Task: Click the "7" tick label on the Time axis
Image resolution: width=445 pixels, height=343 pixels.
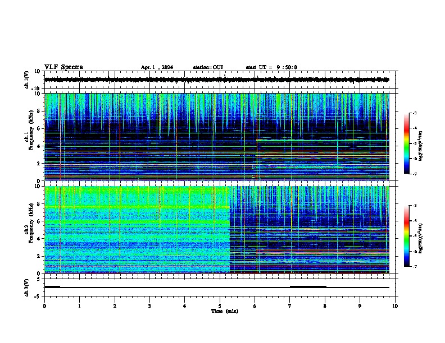Action: tap(290, 306)
